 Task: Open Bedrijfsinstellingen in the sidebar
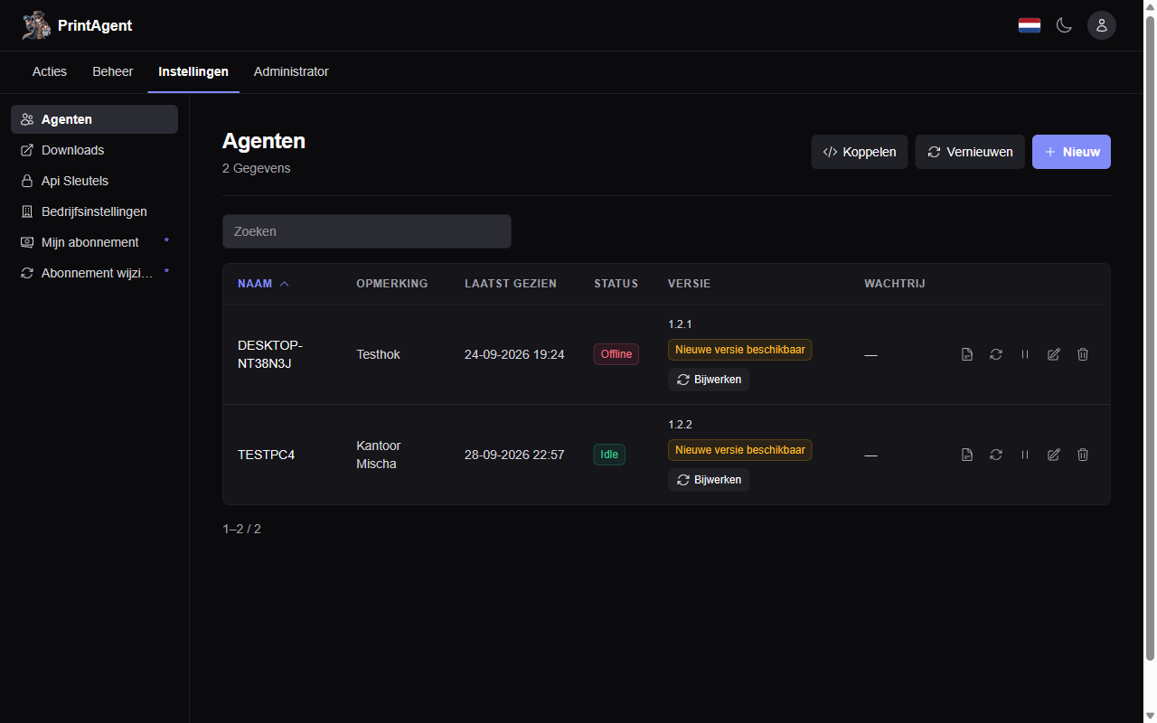(94, 211)
